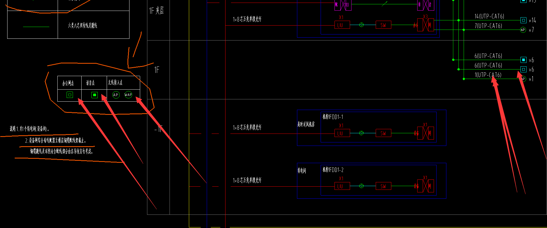The height and width of the screenshot is (228, 547).
Task: Click the 弱电间 room label
Action: [302, 171]
